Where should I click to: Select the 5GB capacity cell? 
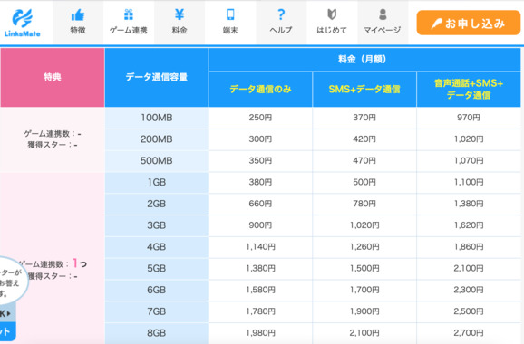[157, 268]
